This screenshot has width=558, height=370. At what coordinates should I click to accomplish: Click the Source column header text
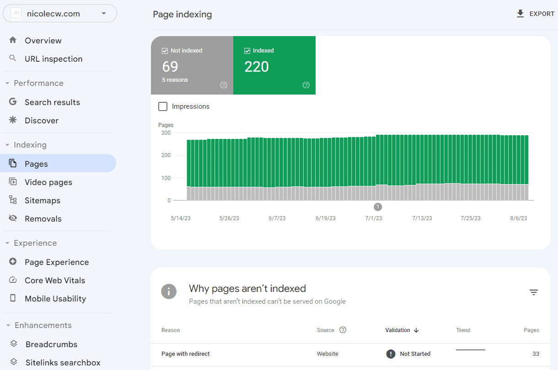[326, 330]
